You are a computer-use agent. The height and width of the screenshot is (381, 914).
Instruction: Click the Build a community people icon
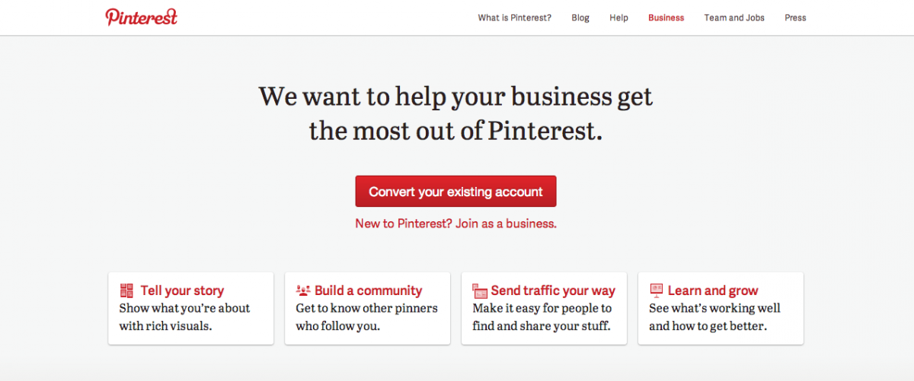pyautogui.click(x=303, y=291)
